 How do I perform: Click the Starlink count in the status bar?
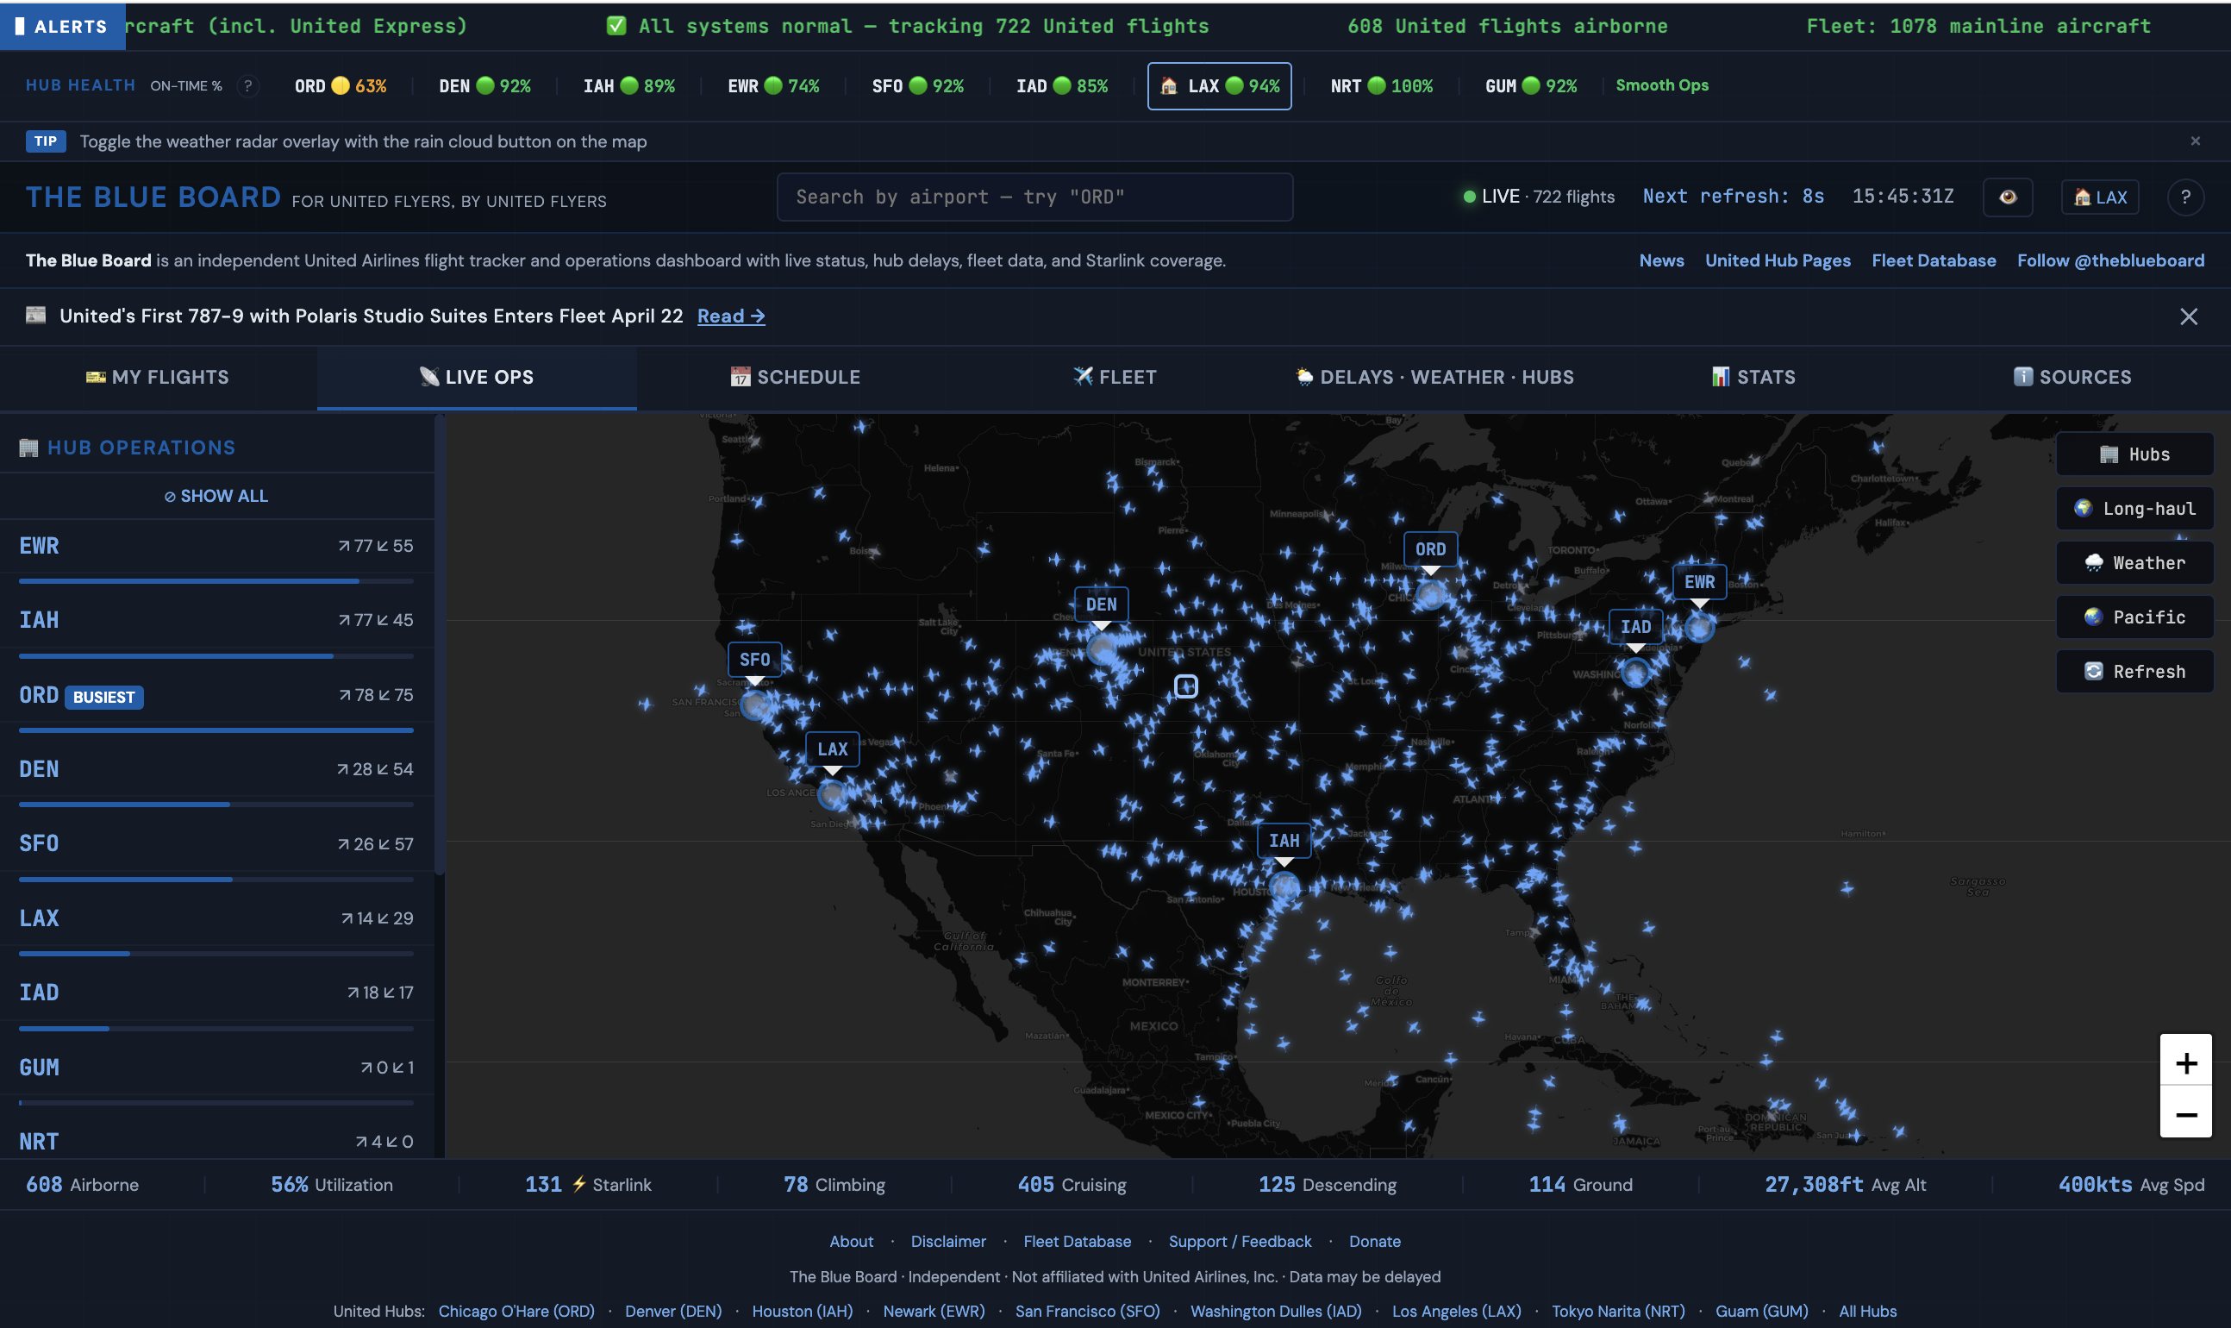click(588, 1183)
